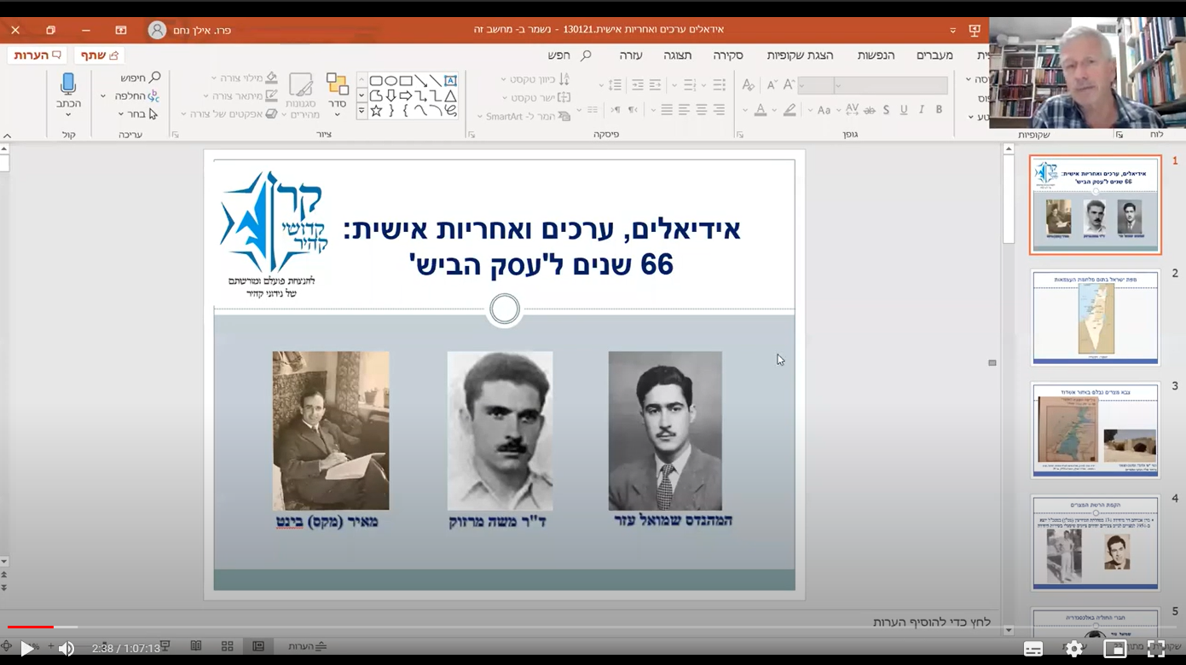Screen dimensions: 1186x665
Task: Click the Line Spacing icon
Action: click(616, 85)
